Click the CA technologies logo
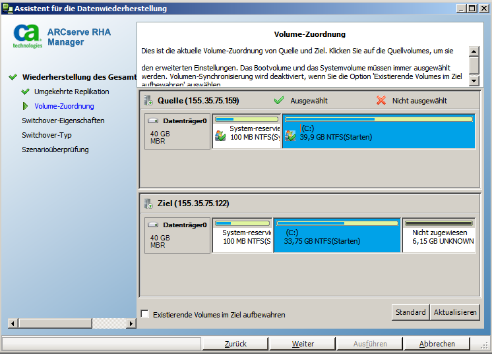This screenshot has width=492, height=355. (27, 36)
